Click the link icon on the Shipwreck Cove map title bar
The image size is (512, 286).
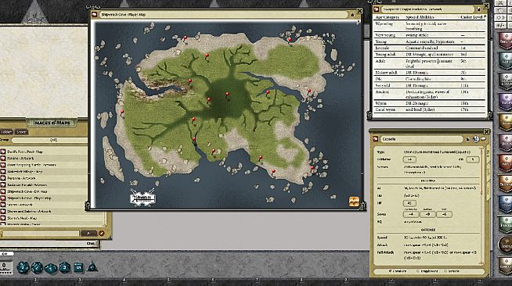coord(95,15)
